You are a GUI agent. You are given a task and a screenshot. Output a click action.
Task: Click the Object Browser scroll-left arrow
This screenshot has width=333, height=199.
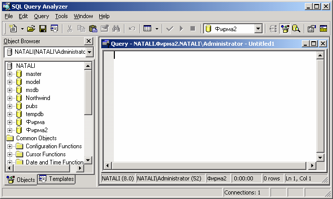[10, 168]
